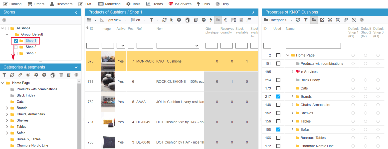This screenshot has height=149, width=388.
Task: Add a new category with the plus icon
Action: [x=44, y=75]
